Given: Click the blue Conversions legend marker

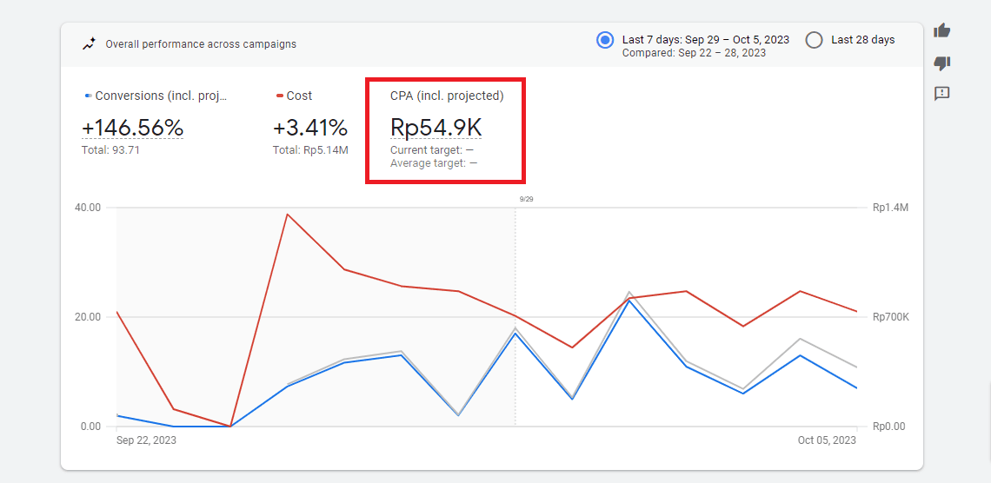Looking at the screenshot, I should click(x=88, y=96).
